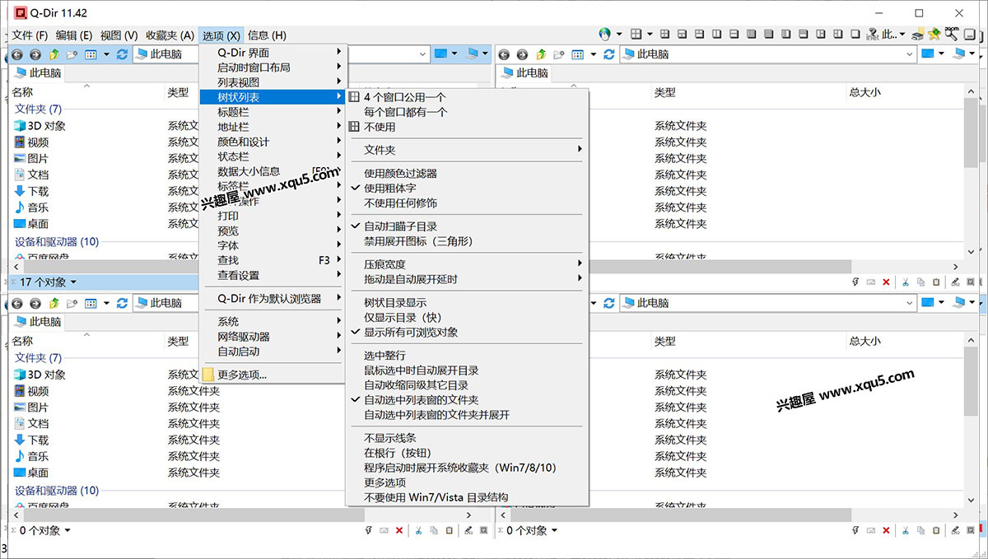Open layout grid dropdown arrow in main toolbar
The width and height of the screenshot is (988, 559).
point(650,35)
